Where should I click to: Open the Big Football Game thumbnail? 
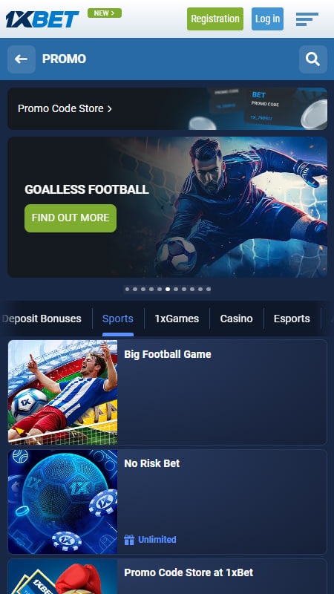63,392
